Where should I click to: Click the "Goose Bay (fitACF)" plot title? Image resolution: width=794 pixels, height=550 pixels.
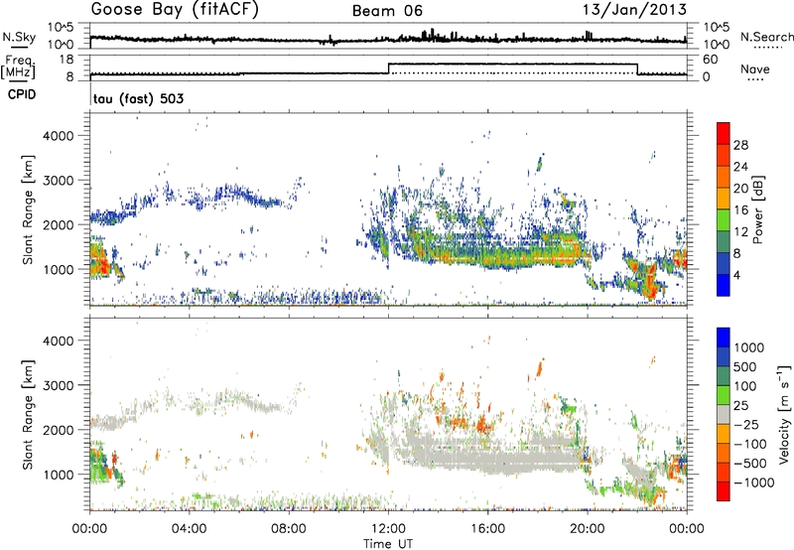[175, 10]
